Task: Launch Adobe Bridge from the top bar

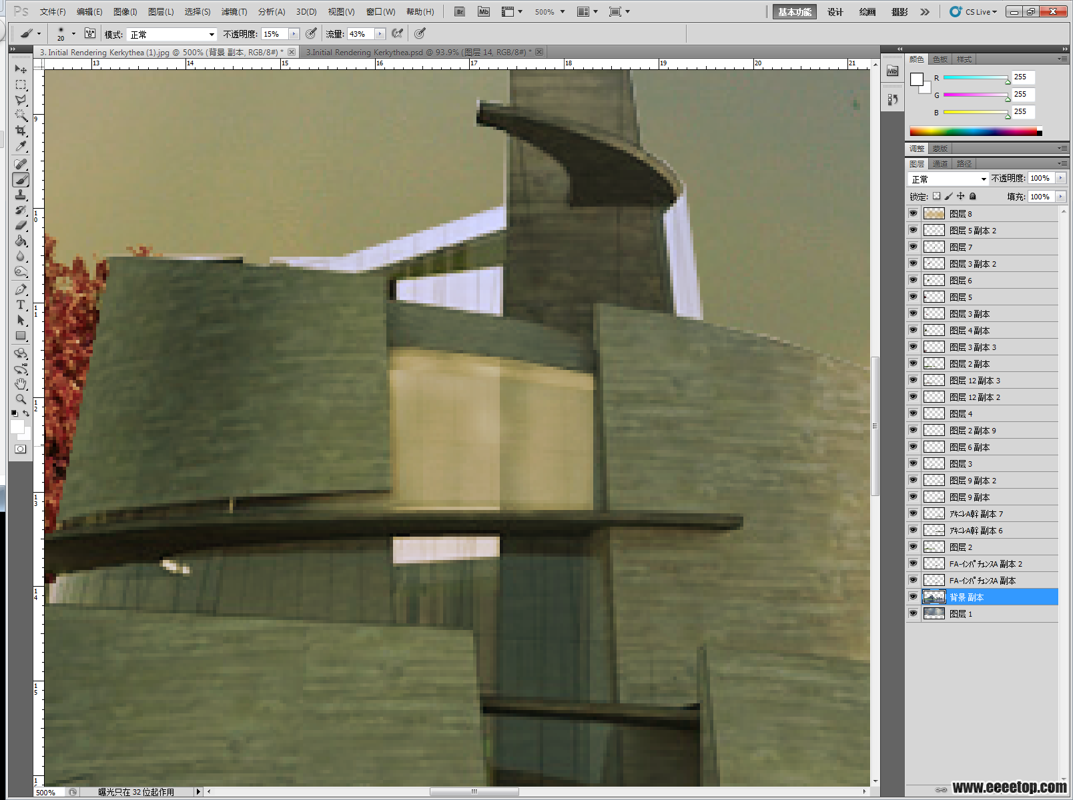Action: (x=460, y=11)
